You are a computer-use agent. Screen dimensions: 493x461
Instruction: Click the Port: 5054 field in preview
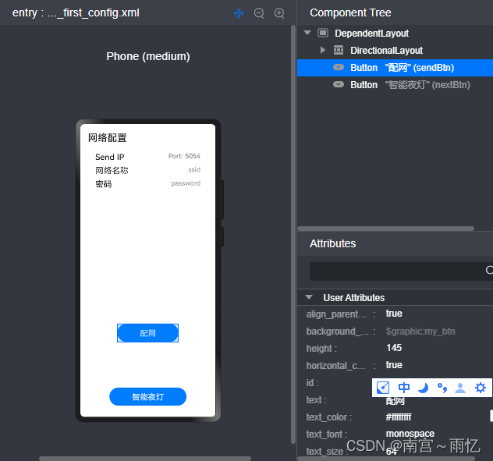(184, 156)
